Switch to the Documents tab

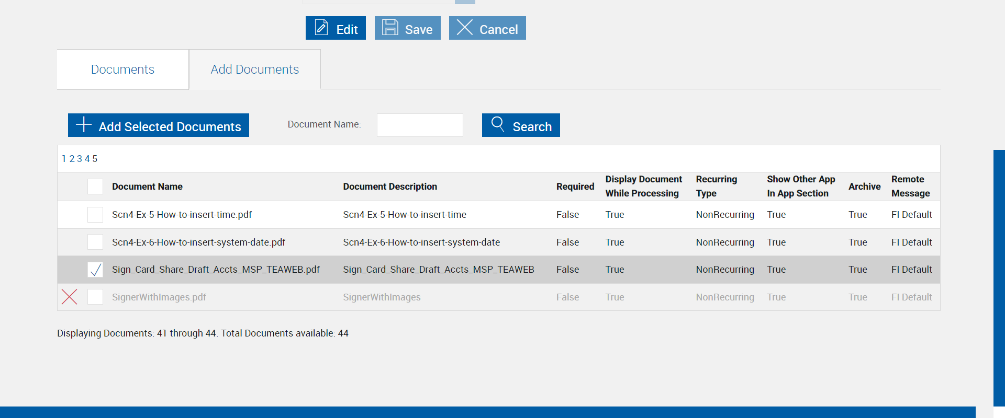coord(122,69)
